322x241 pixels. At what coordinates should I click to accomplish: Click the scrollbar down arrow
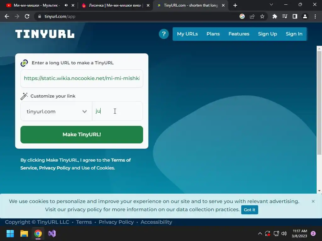click(319, 191)
